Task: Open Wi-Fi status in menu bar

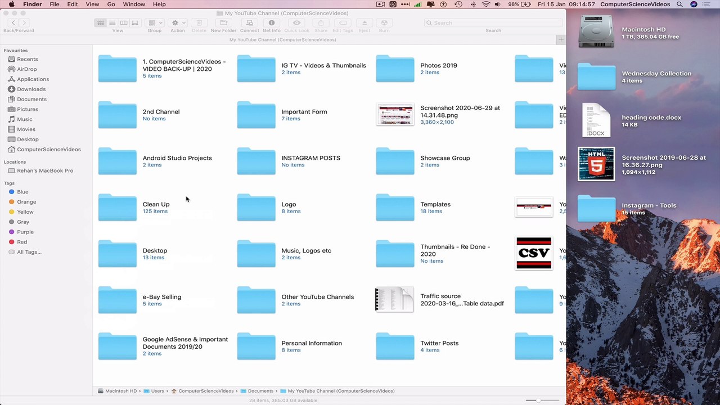Action: [485, 4]
